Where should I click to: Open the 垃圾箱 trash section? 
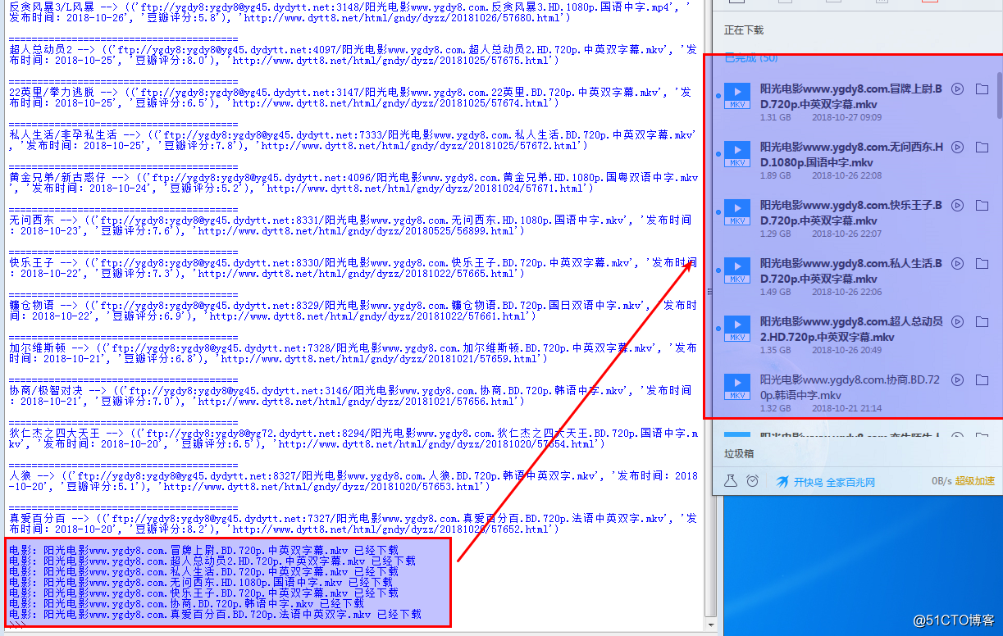(x=739, y=453)
